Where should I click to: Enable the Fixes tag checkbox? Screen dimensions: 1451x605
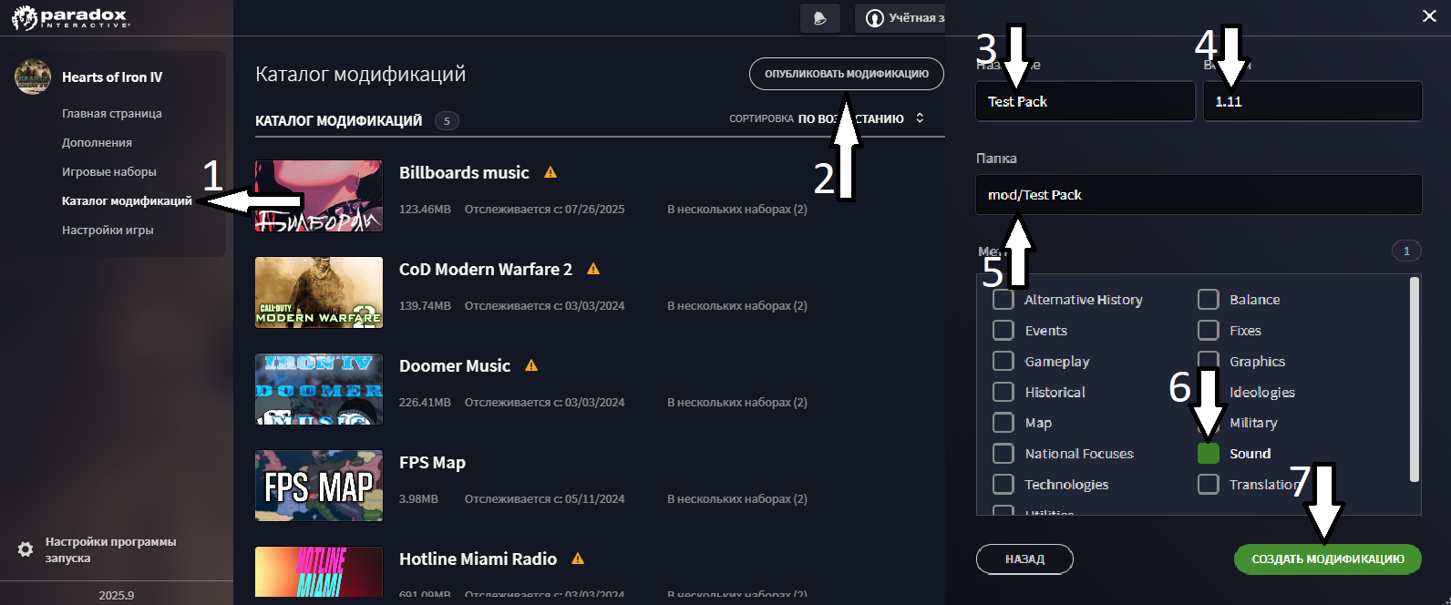point(1209,331)
